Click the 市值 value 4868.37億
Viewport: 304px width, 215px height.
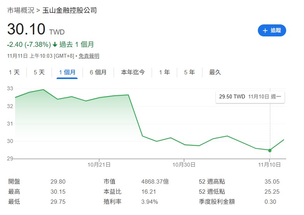coord(155,182)
